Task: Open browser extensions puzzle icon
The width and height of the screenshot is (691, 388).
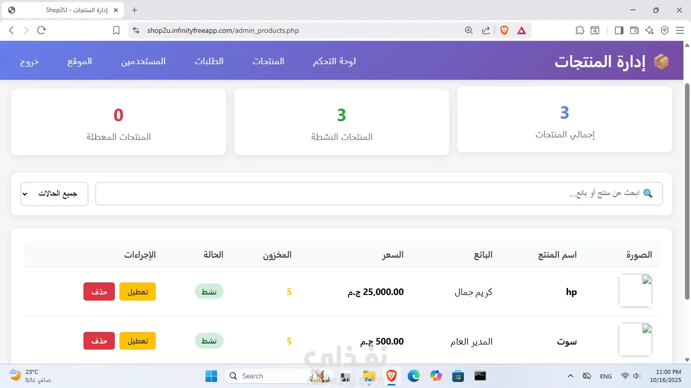Action: click(x=580, y=30)
